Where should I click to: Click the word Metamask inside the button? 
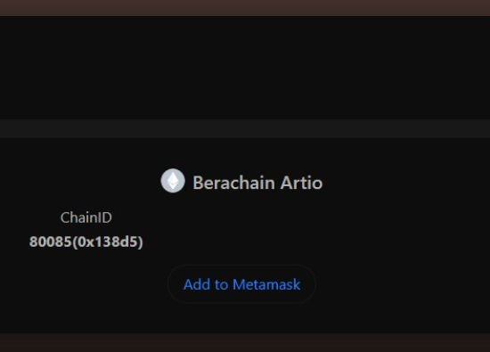266,284
